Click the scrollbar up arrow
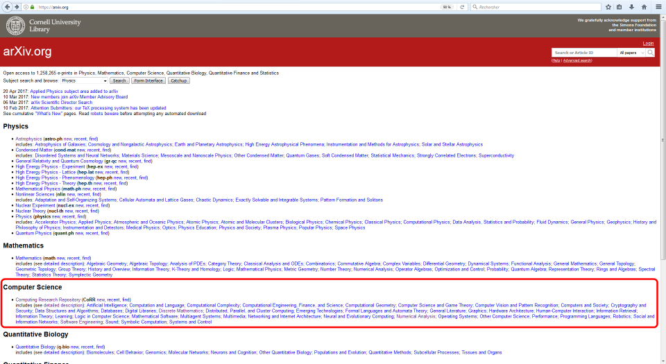 [x=663, y=17]
